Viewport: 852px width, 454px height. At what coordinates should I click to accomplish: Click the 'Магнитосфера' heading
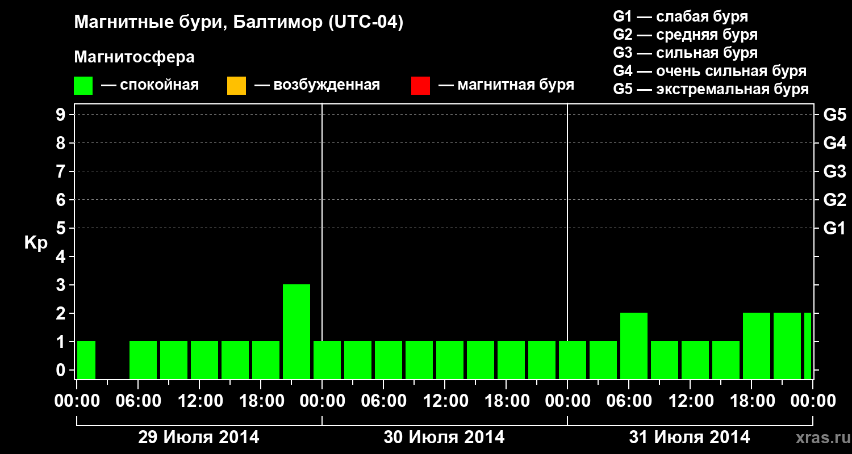134,57
